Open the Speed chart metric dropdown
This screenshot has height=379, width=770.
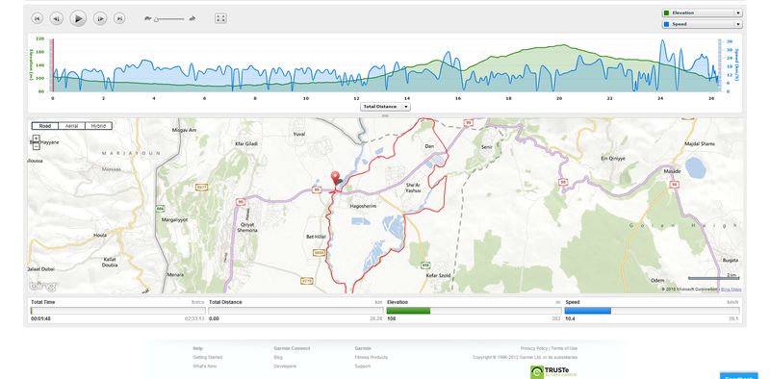(702, 24)
